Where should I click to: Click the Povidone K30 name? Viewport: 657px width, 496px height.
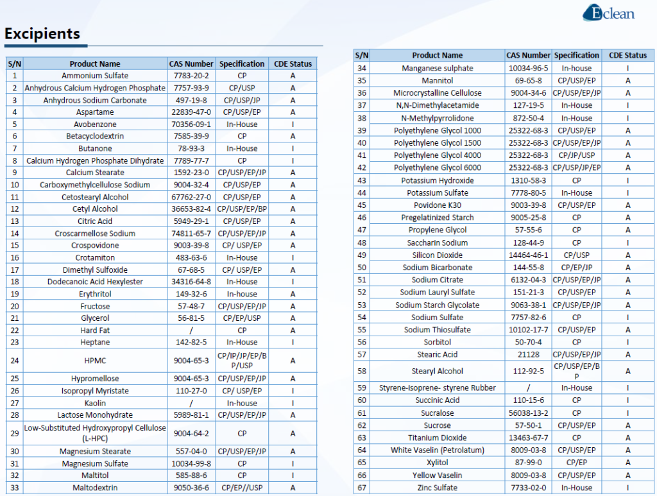pos(438,205)
